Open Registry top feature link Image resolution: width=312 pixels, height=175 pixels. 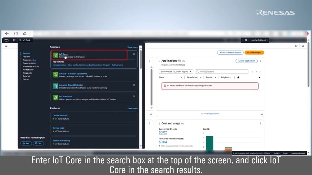107,65
